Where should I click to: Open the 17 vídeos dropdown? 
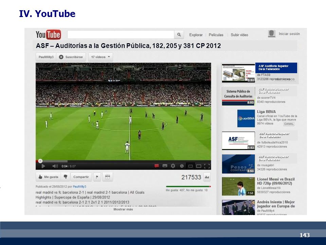[101, 57]
